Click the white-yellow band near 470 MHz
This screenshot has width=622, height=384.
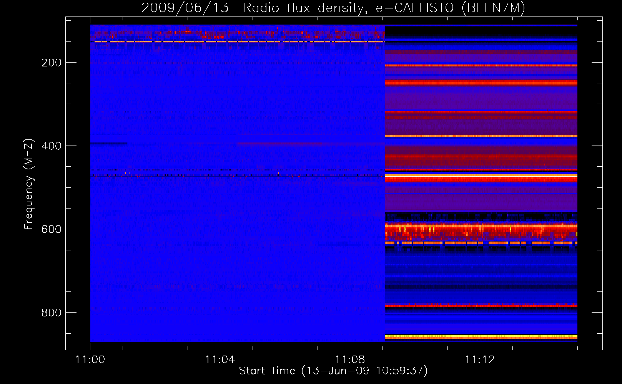(481, 176)
